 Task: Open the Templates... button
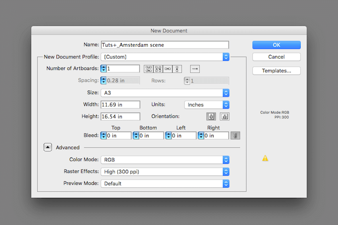pos(276,71)
